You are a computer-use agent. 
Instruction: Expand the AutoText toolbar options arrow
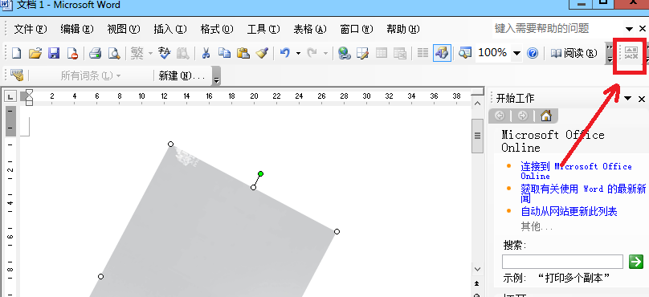click(x=217, y=75)
